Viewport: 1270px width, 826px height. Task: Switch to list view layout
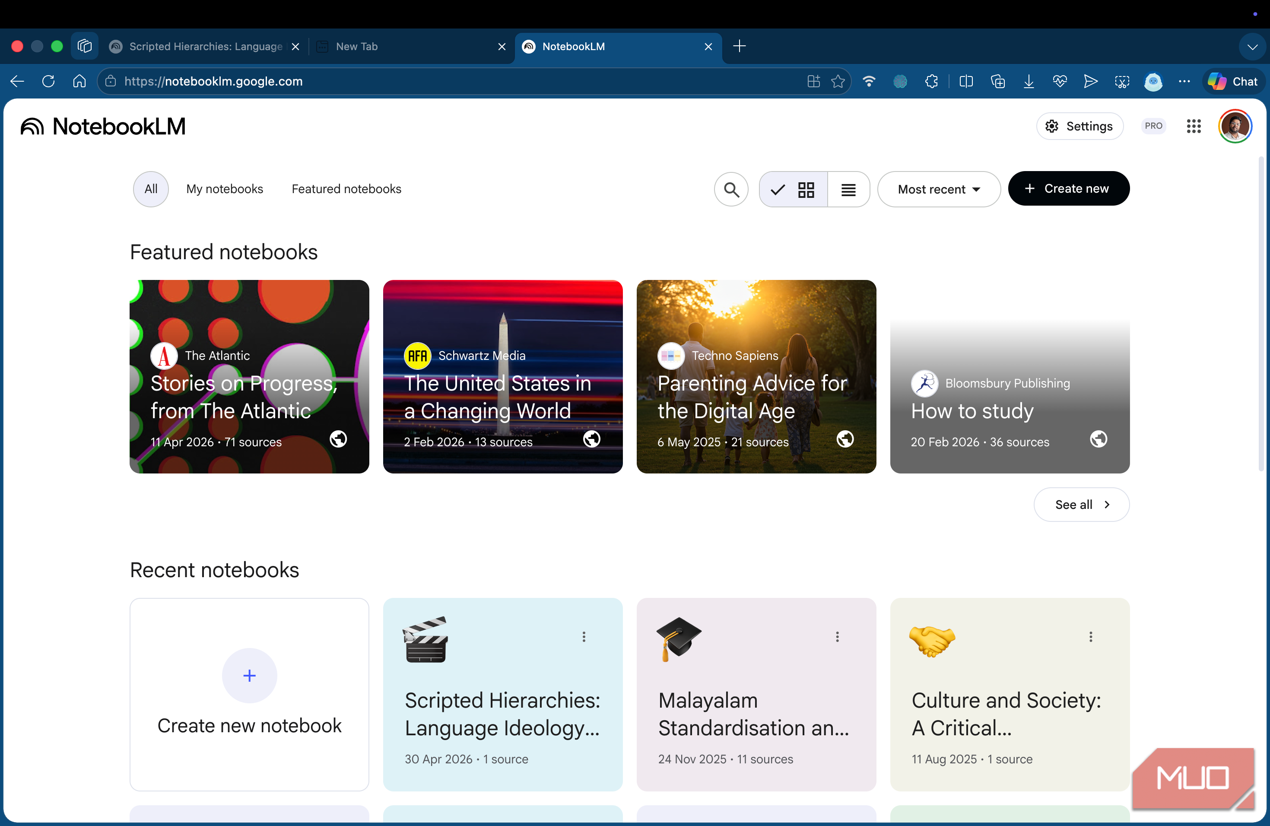[848, 189]
